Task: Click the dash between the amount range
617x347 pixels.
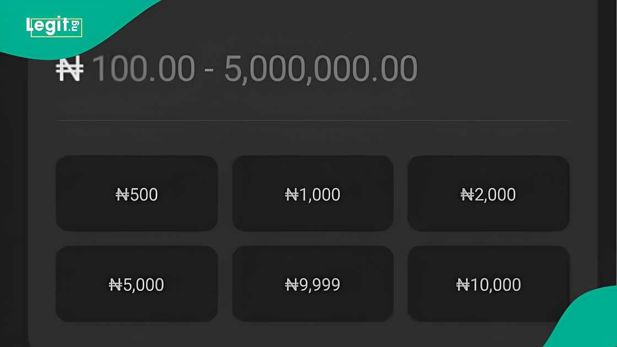Action: (209, 71)
